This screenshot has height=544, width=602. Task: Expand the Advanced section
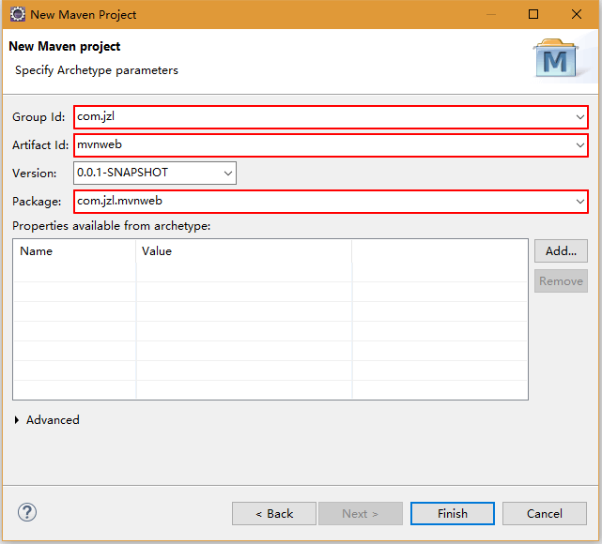tap(17, 420)
